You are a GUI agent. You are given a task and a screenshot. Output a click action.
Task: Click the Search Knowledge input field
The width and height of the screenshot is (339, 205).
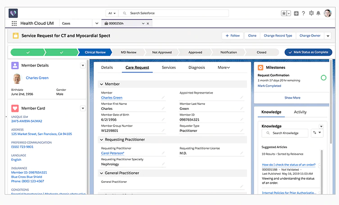[285, 133]
